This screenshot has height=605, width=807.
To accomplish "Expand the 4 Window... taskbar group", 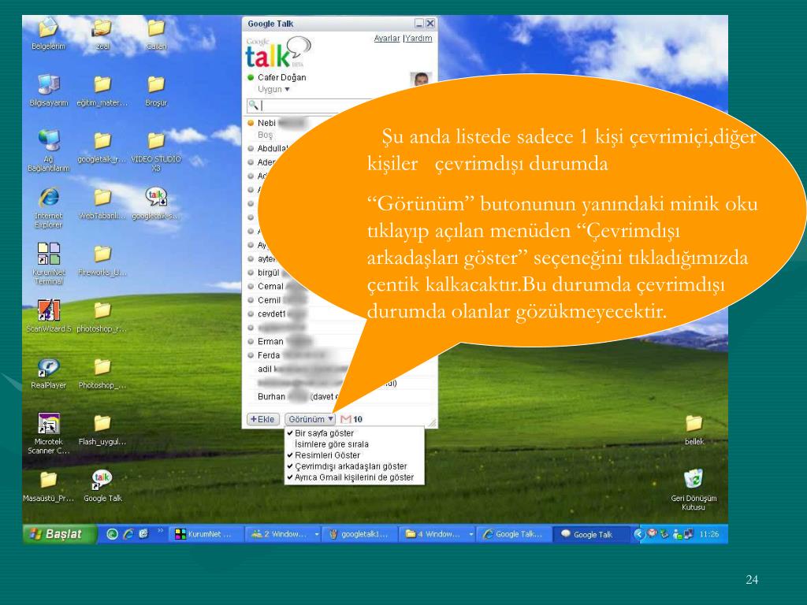I will tap(470, 535).
